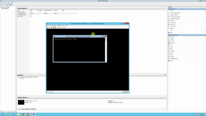206x116 pixels.
Task: Open Hyper-V Settings from Actions pane
Action: (174, 15)
